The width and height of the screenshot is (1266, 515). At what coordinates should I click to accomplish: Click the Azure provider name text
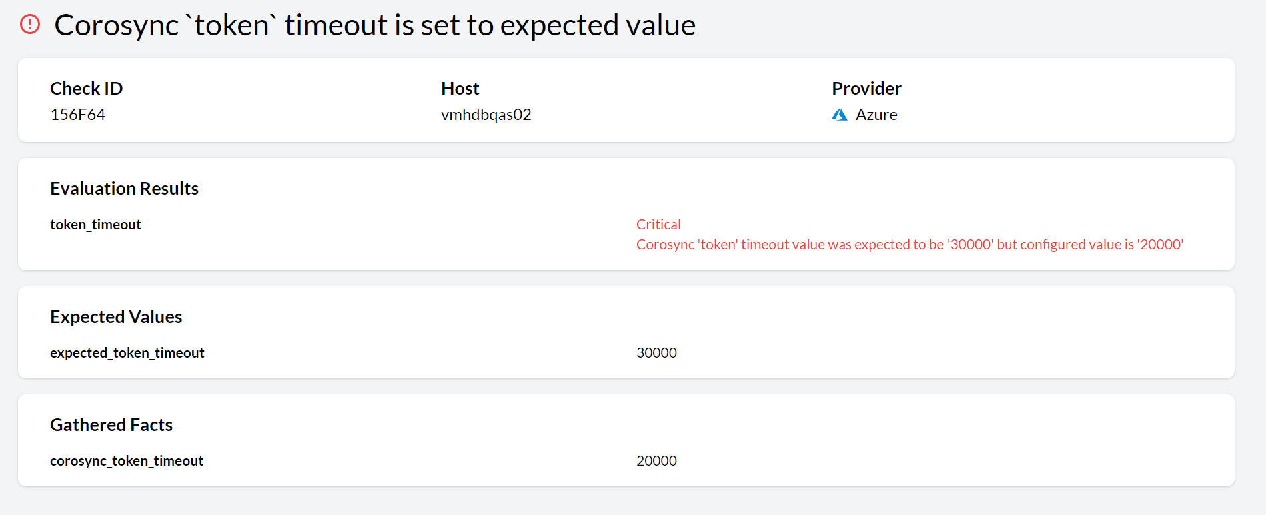(x=876, y=115)
